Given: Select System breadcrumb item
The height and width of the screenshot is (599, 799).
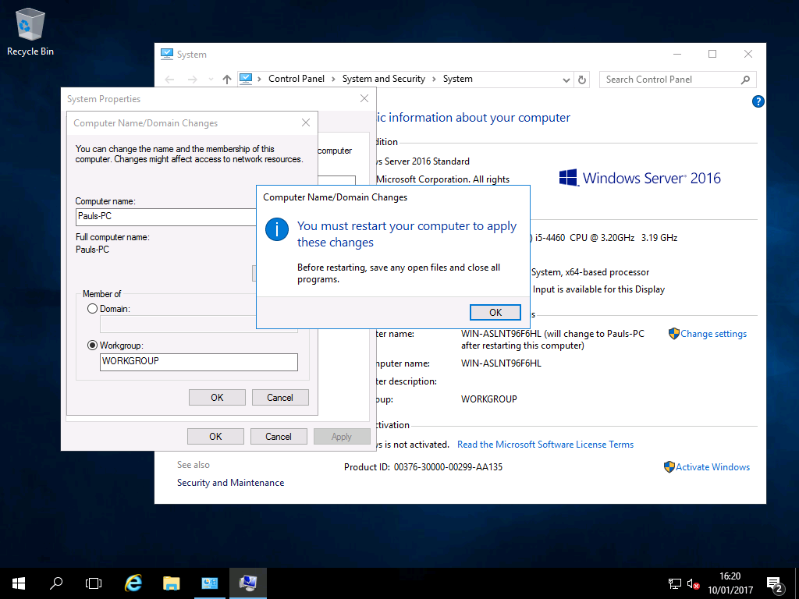Looking at the screenshot, I should point(457,79).
